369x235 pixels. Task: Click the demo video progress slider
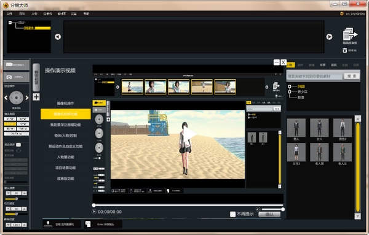(x=188, y=205)
